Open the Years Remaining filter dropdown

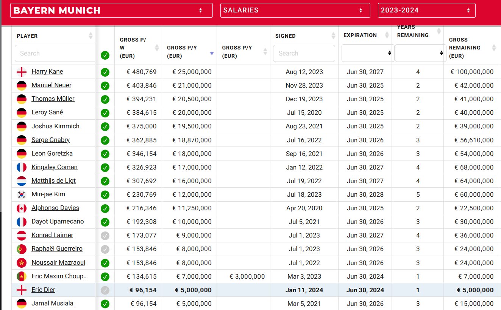pos(421,53)
